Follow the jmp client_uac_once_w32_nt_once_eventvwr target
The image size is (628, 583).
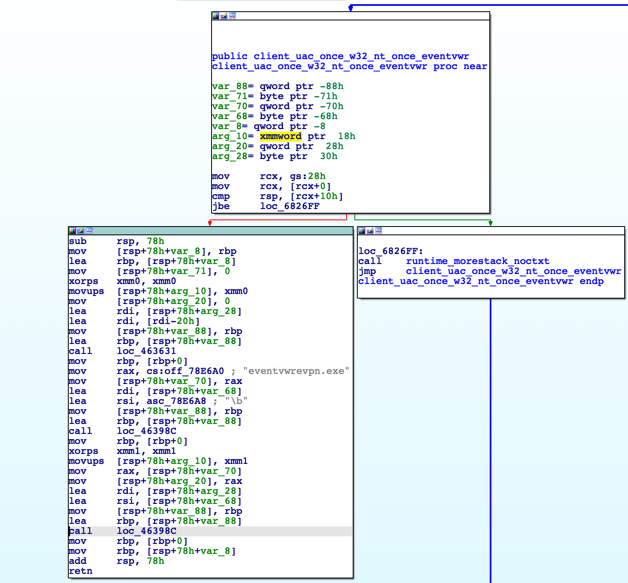[x=513, y=271]
